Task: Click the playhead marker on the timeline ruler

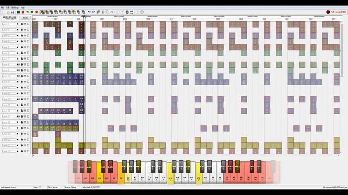Action: [84, 16]
